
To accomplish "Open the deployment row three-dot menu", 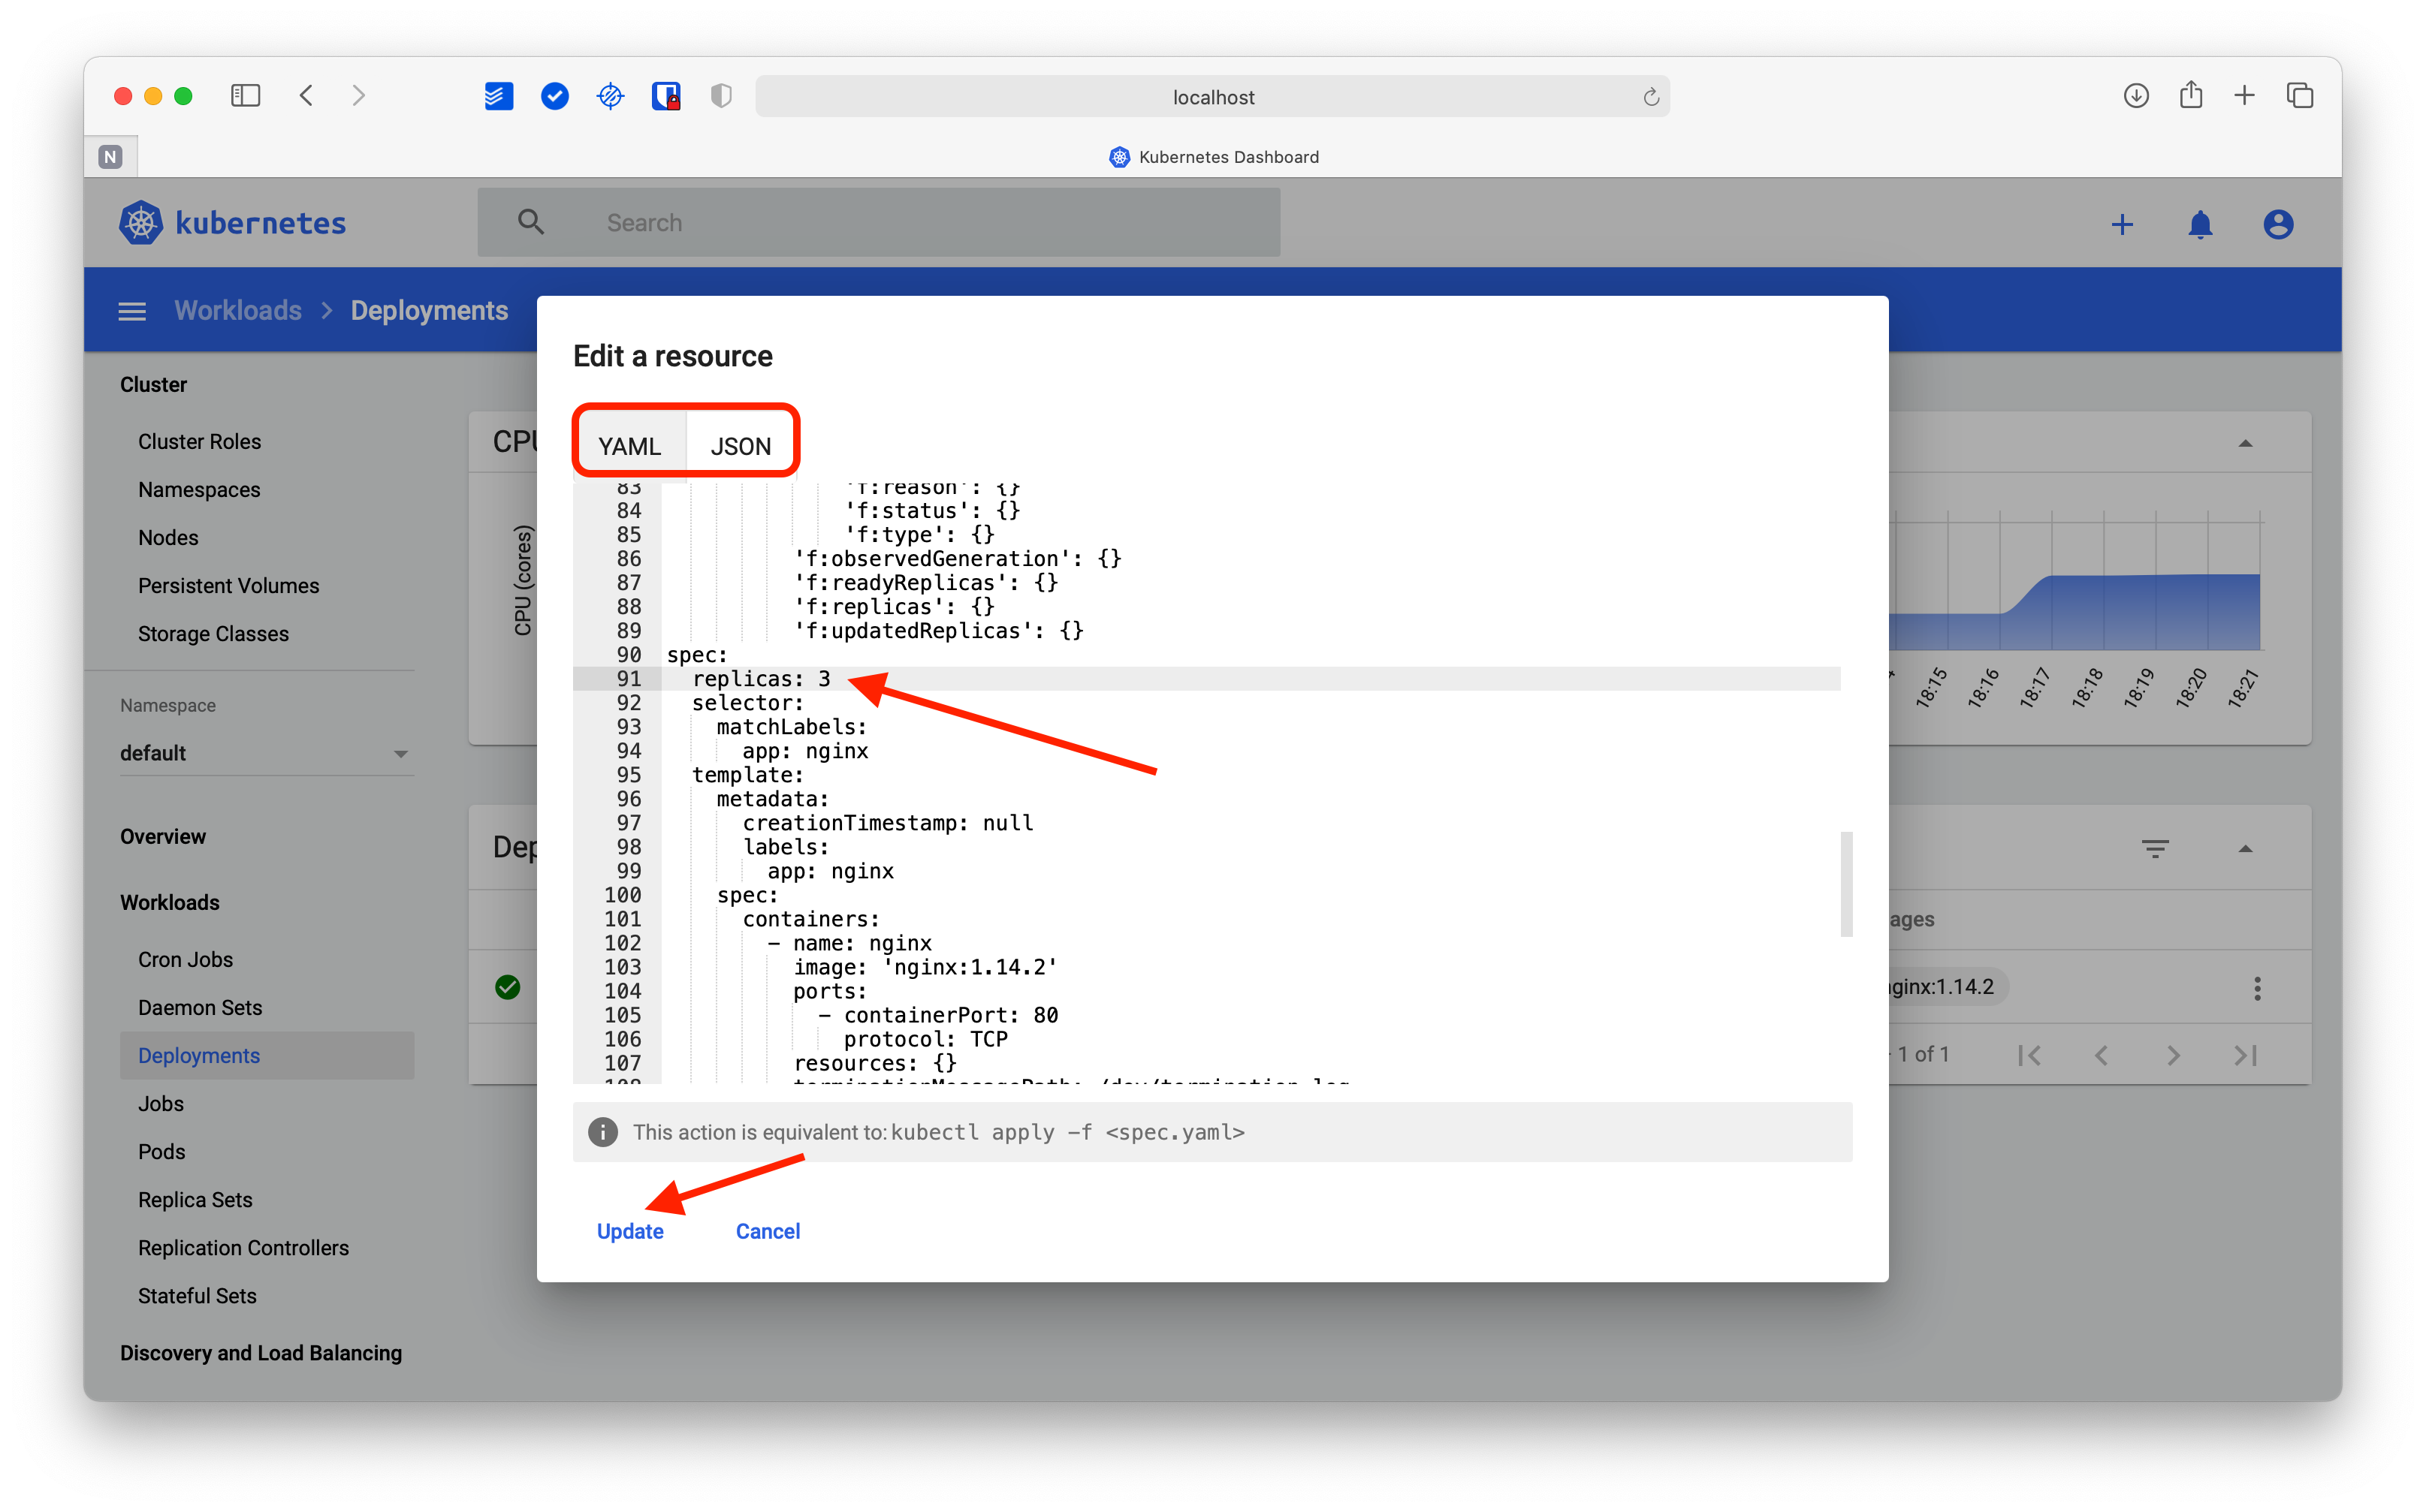I will pos(2257,988).
